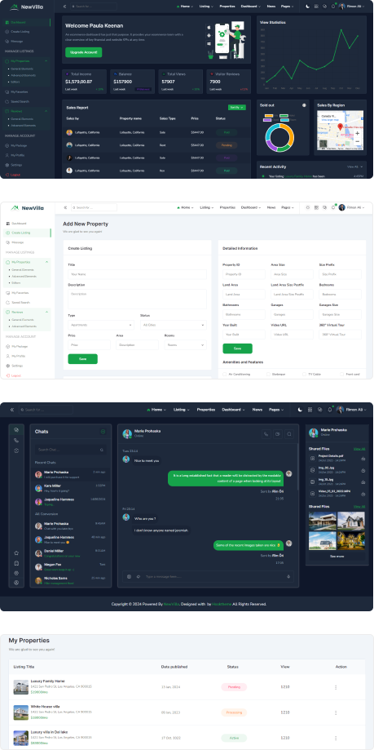Click the Title field with Your Name placeholder
374x750 pixels.
pyautogui.click(x=137, y=274)
